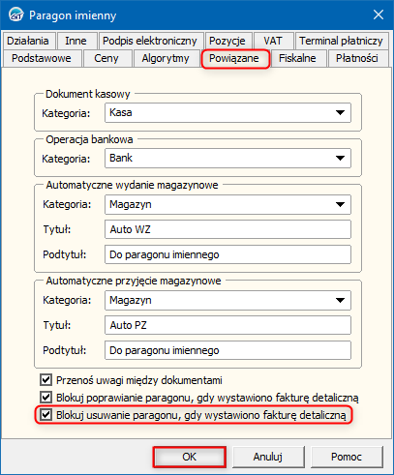Click the GT application icon in title bar
The image size is (394, 475).
pos(15,15)
